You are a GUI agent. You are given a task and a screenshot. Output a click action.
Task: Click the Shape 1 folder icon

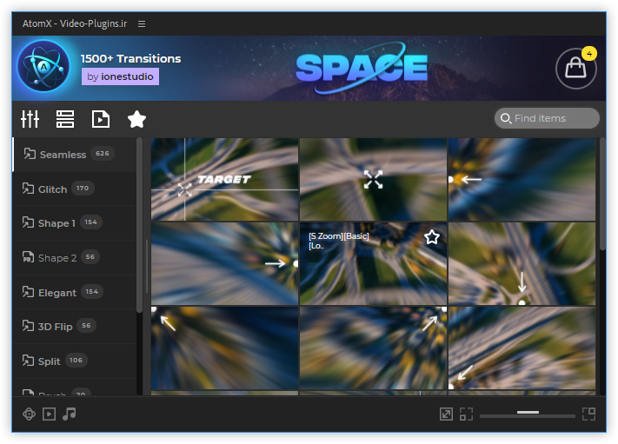(28, 222)
